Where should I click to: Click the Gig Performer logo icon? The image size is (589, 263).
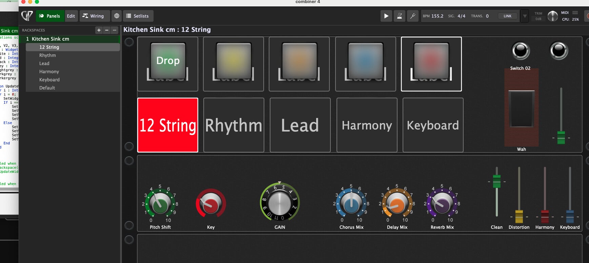[x=27, y=16]
